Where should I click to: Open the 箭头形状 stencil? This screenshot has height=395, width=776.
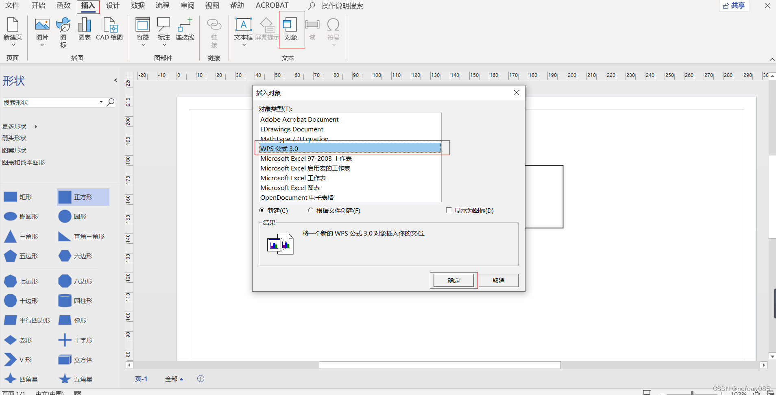(x=14, y=138)
